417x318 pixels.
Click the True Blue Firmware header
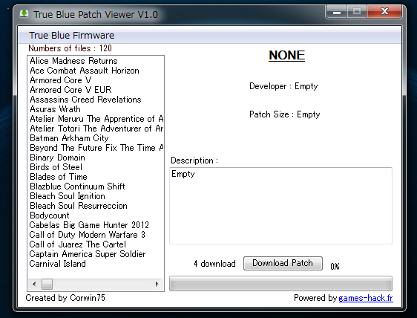pos(71,35)
